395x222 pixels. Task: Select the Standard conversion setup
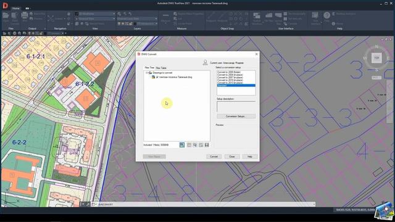[236, 86]
